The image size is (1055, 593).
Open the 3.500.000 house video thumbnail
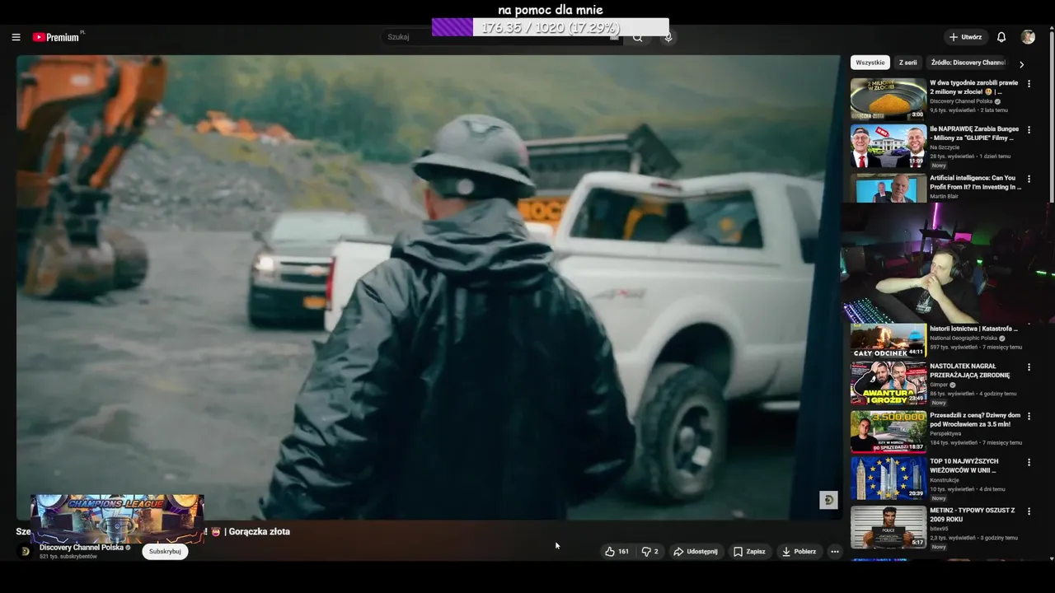coord(889,432)
